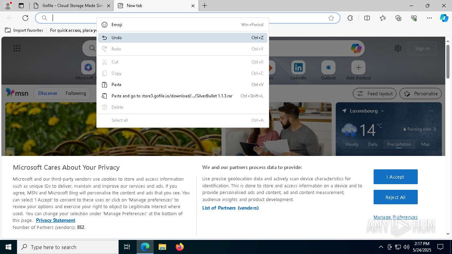Add this page to favorites star

[x=331, y=18]
